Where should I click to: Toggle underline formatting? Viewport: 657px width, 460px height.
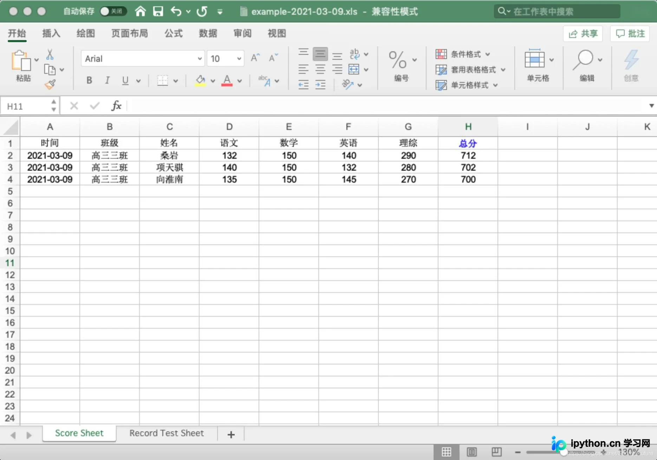click(x=125, y=80)
